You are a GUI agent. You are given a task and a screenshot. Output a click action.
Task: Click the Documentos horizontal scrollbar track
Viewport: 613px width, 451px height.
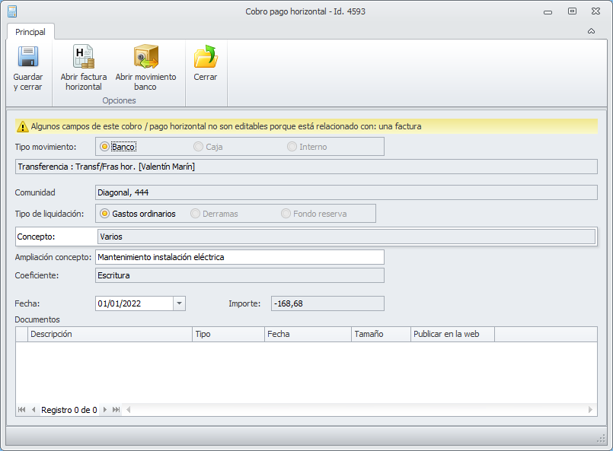coord(358,410)
